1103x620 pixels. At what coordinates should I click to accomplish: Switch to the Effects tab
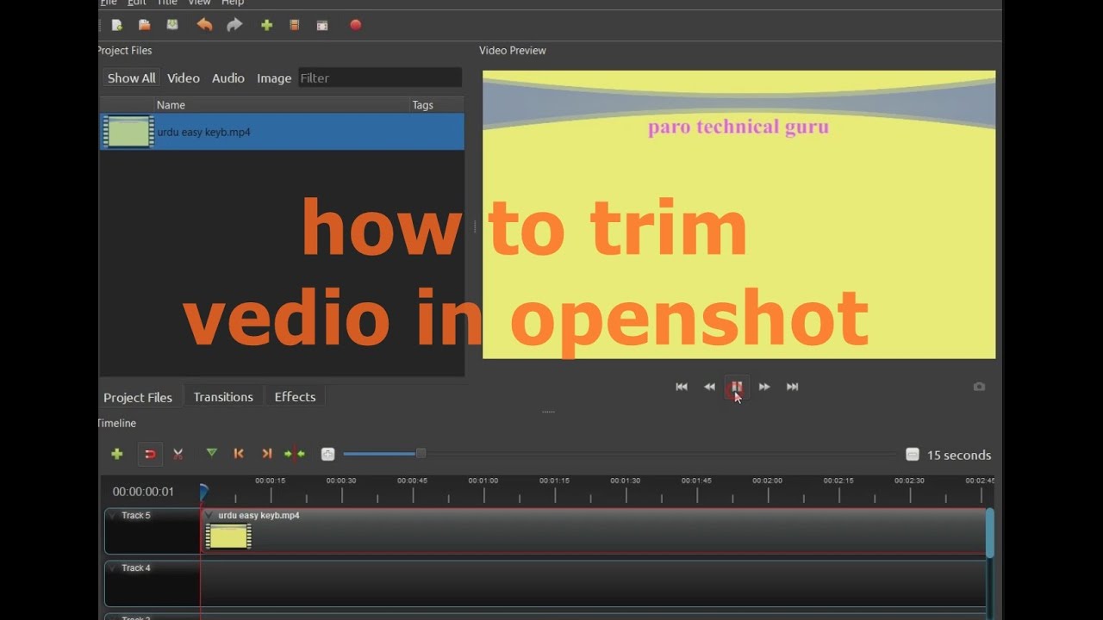(295, 397)
